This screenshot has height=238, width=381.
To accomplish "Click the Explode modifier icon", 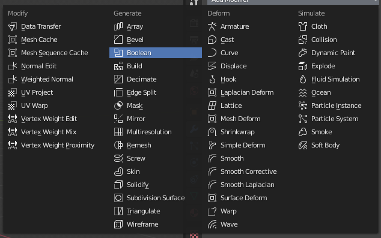I will tap(303, 66).
